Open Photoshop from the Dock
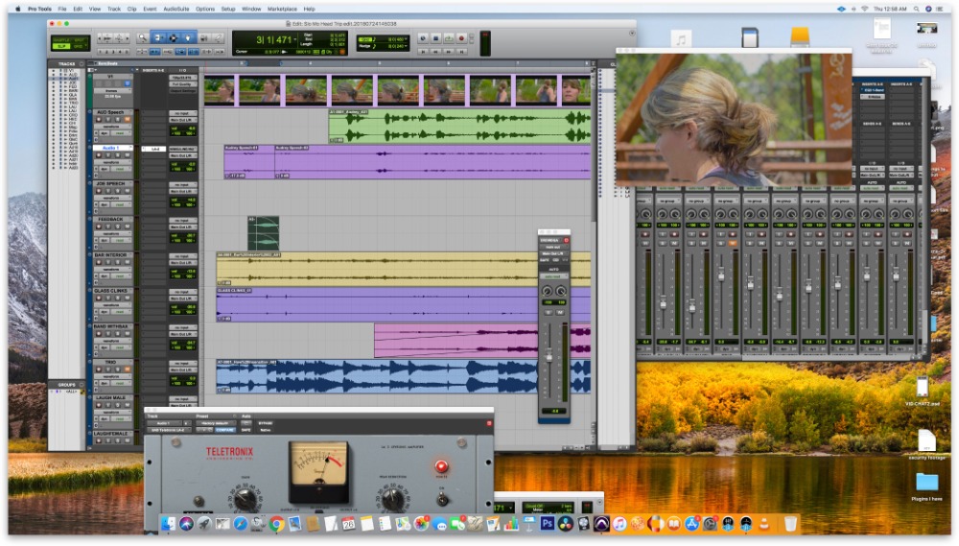 pyautogui.click(x=548, y=524)
